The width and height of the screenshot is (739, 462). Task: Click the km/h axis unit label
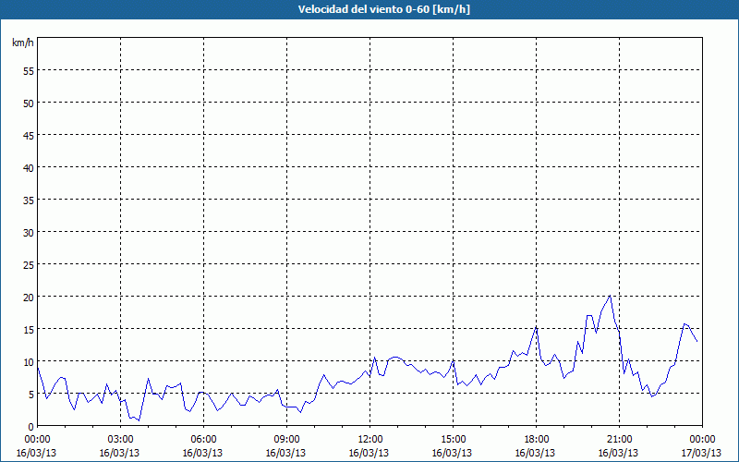pyautogui.click(x=23, y=43)
